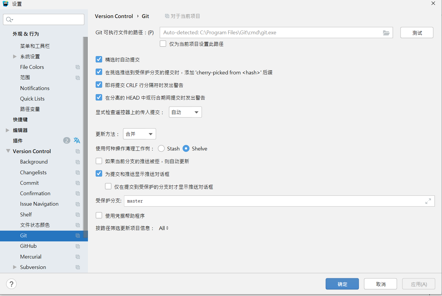442x296 pixels.
Task: Select the Stash radio button
Action: coord(161,148)
